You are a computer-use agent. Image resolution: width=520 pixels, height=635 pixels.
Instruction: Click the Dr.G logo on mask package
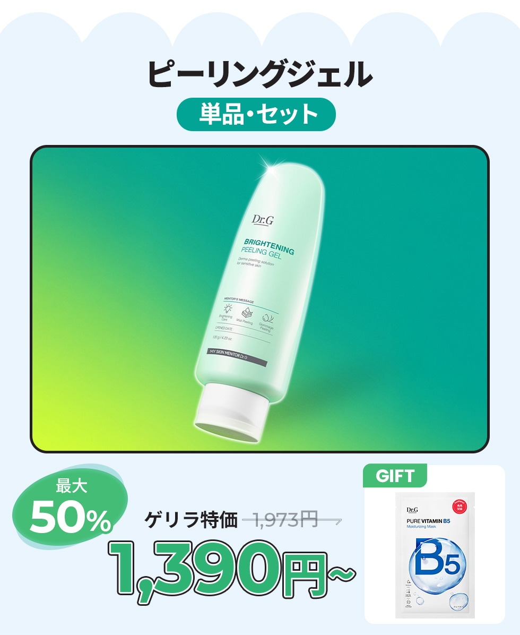point(412,510)
